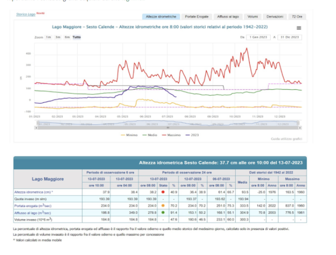Grab the left navigator handle
This screenshot has height=255, width=336.
coord(38,123)
